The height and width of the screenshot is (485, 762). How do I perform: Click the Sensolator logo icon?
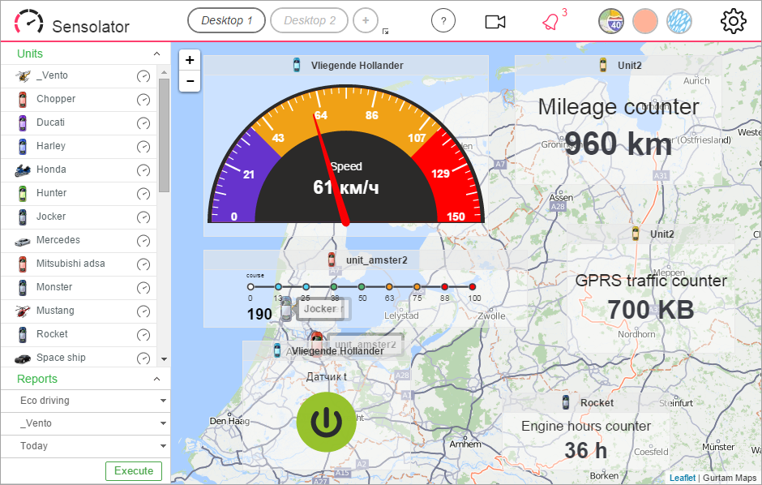(28, 23)
